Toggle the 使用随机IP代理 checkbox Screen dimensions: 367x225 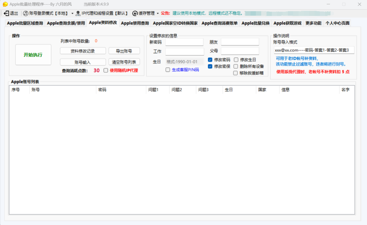coord(106,70)
